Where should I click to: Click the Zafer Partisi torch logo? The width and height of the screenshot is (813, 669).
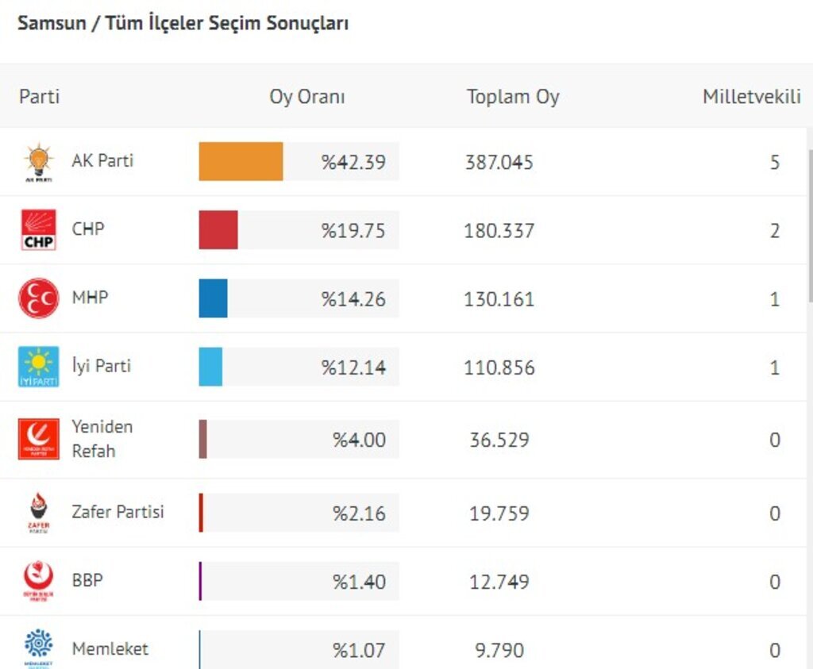38,513
